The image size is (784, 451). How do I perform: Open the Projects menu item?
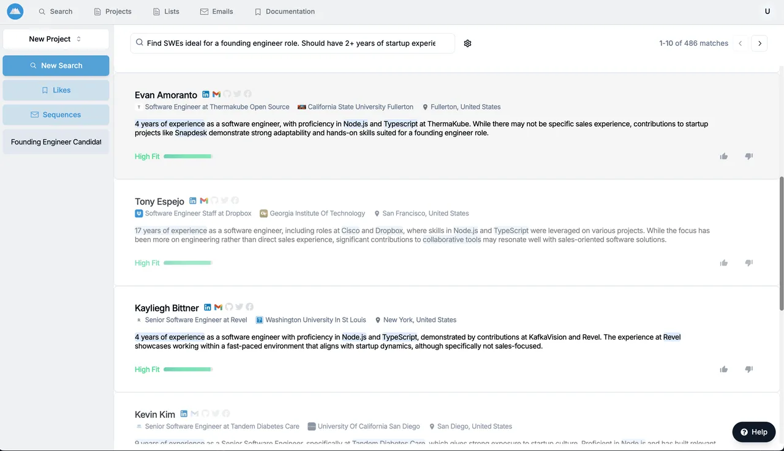click(113, 12)
